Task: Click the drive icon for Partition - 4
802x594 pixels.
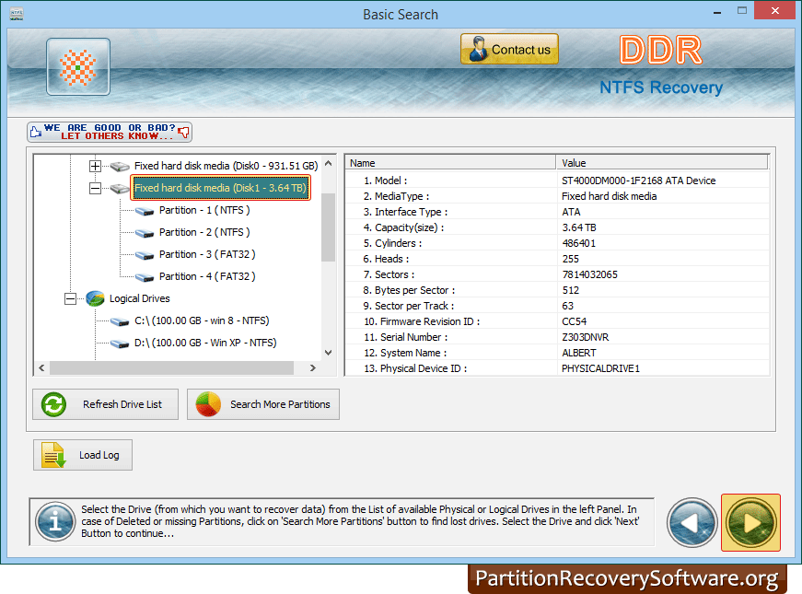Action: (145, 277)
